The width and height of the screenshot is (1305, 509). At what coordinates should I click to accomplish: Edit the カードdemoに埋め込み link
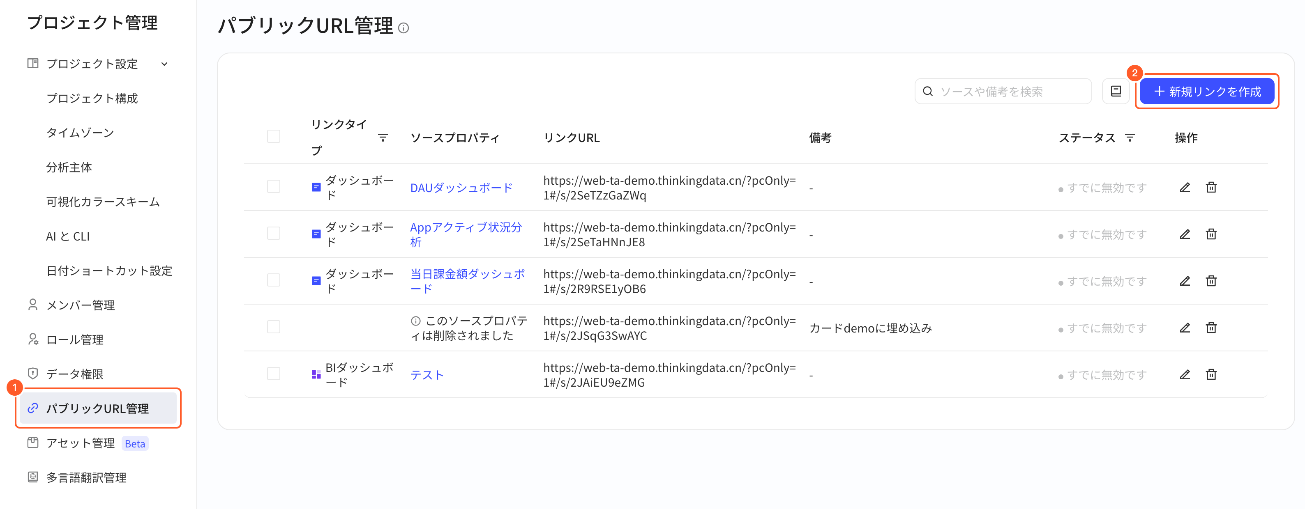[x=1185, y=328]
